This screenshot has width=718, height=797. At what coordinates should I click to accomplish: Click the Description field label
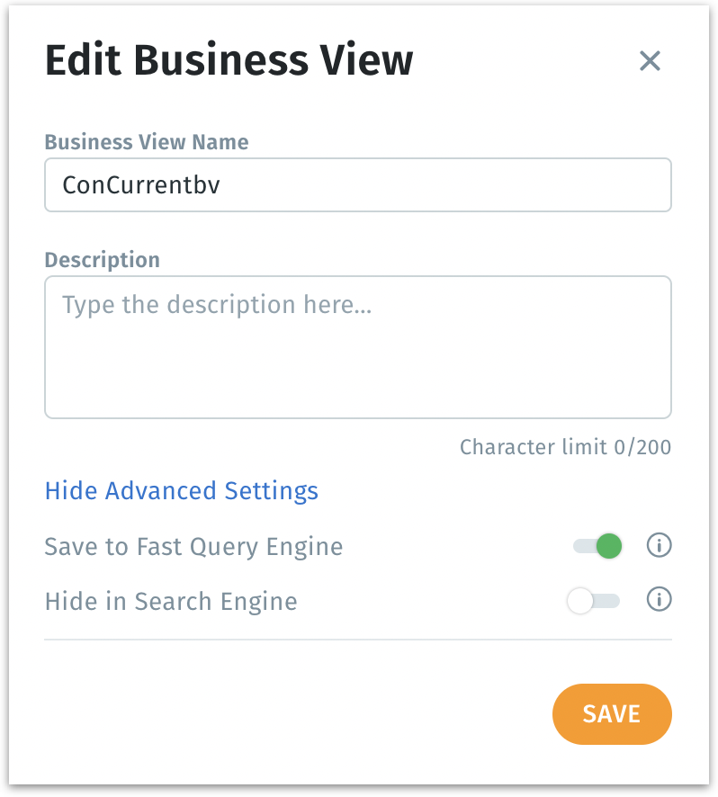pyautogui.click(x=102, y=260)
